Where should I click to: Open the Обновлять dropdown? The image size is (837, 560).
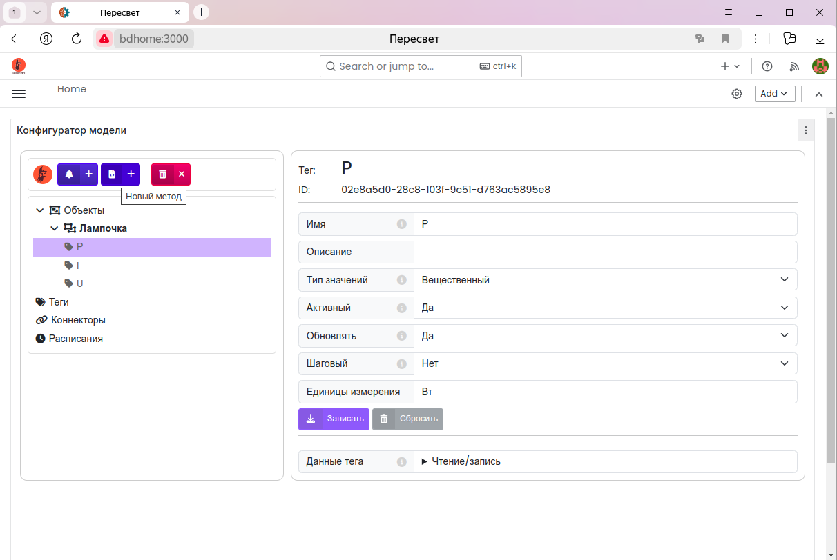[605, 336]
